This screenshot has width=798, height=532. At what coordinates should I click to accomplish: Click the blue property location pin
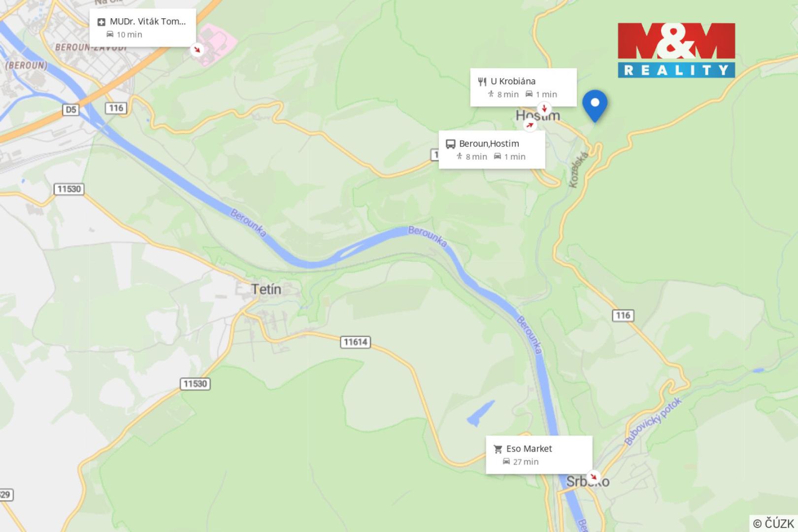coord(595,106)
